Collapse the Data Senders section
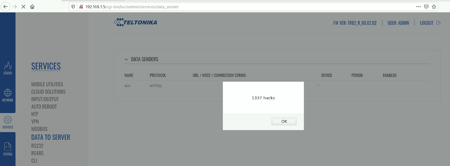The image size is (450, 166). 126,59
